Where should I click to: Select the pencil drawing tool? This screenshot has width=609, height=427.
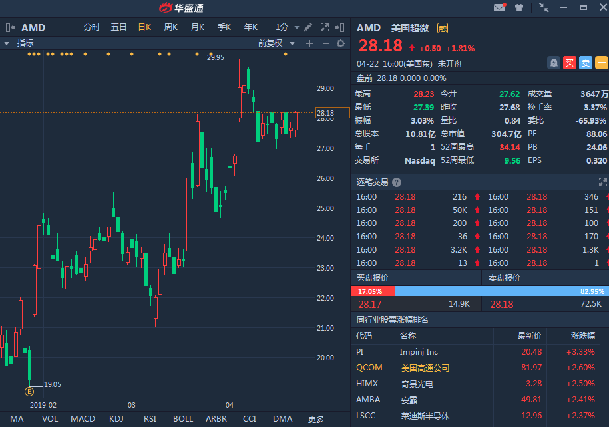coord(307,27)
